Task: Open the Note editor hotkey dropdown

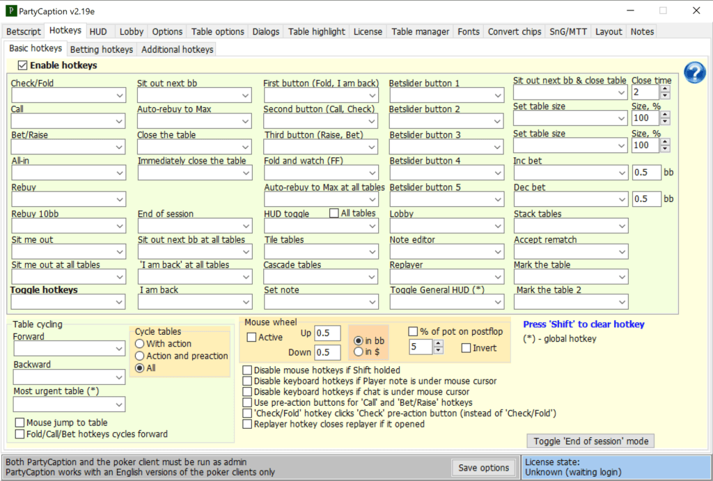Action: 447,252
